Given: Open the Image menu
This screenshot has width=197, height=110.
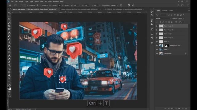Looking at the screenshot, I should click(21, 2).
